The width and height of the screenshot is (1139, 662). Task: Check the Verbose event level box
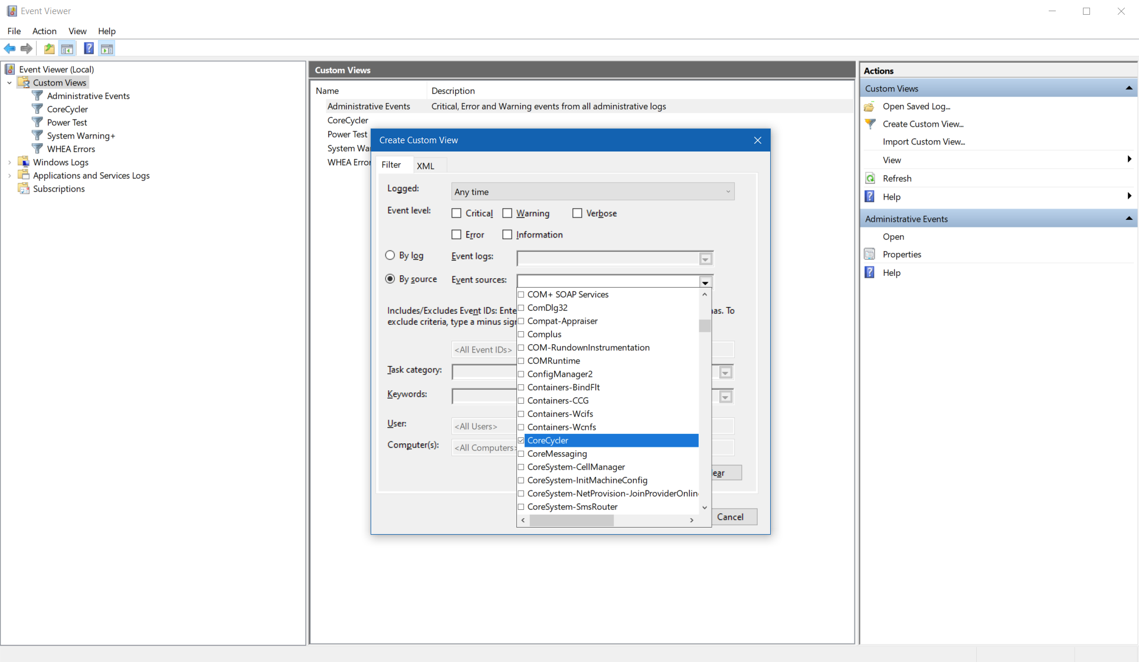coord(577,213)
